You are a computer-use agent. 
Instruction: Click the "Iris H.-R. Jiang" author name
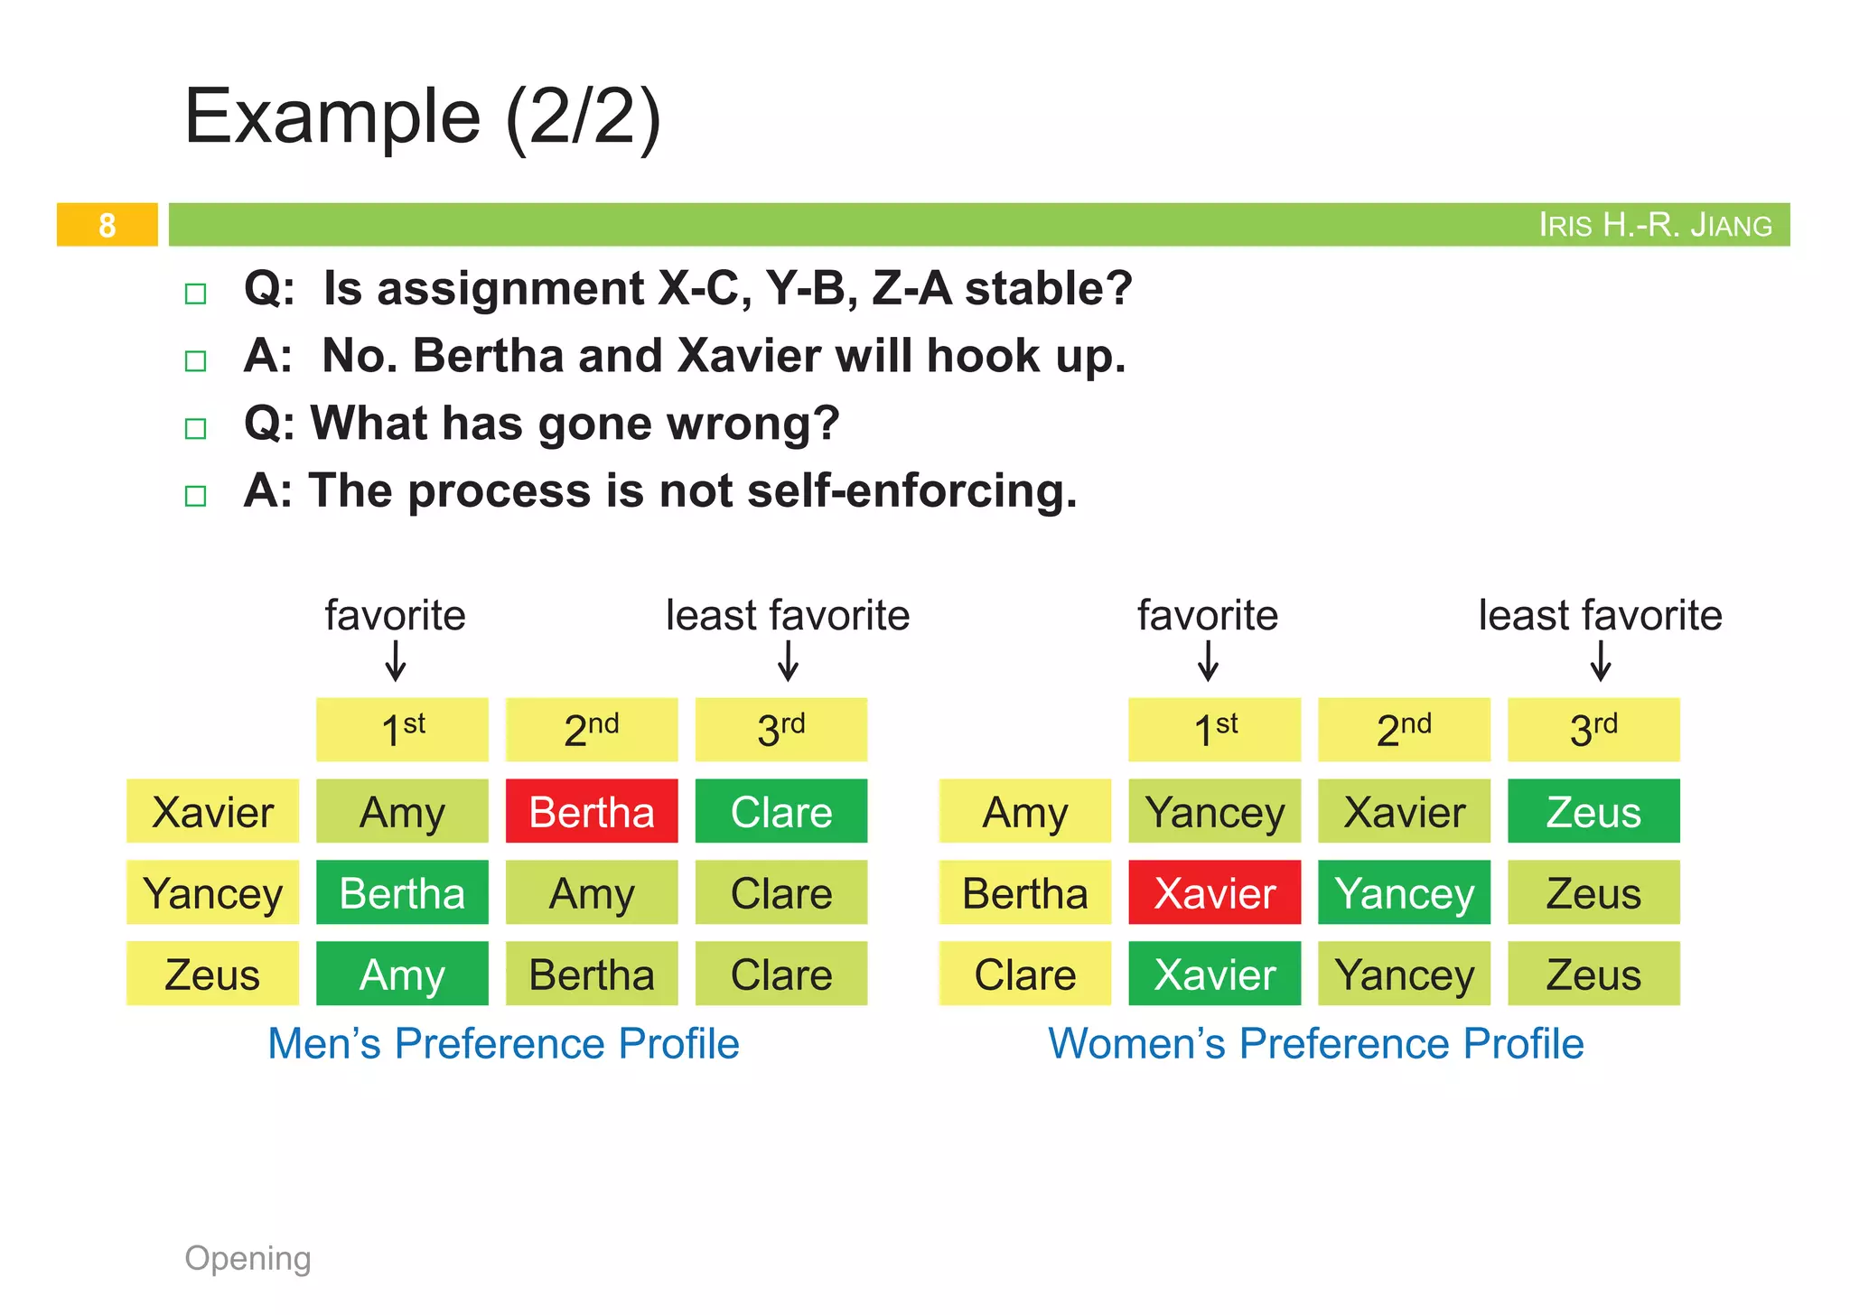click(1655, 225)
